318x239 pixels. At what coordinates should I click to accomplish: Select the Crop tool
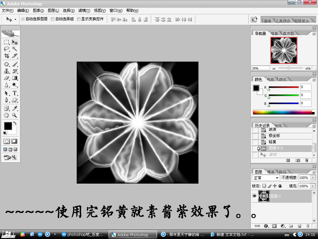[x=7, y=56]
